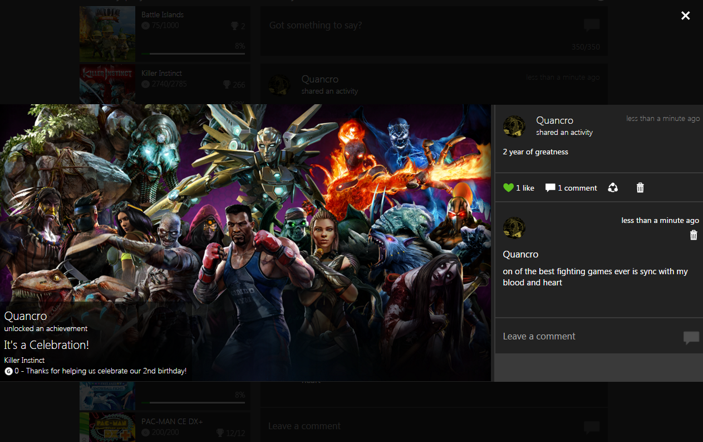Open Quancro's profile from post header name
The height and width of the screenshot is (442, 703).
coord(554,120)
